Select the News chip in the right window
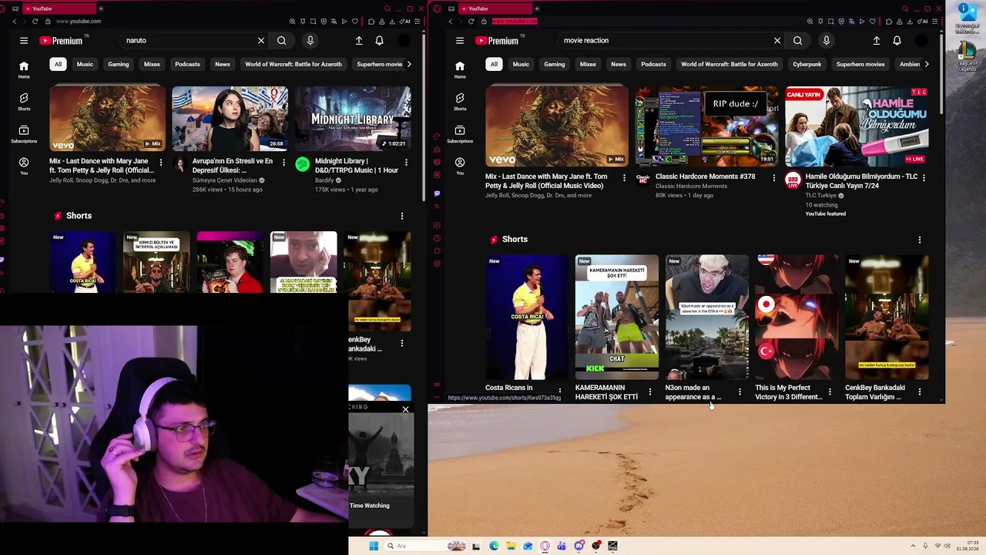Viewport: 986px width, 555px height. [x=619, y=64]
